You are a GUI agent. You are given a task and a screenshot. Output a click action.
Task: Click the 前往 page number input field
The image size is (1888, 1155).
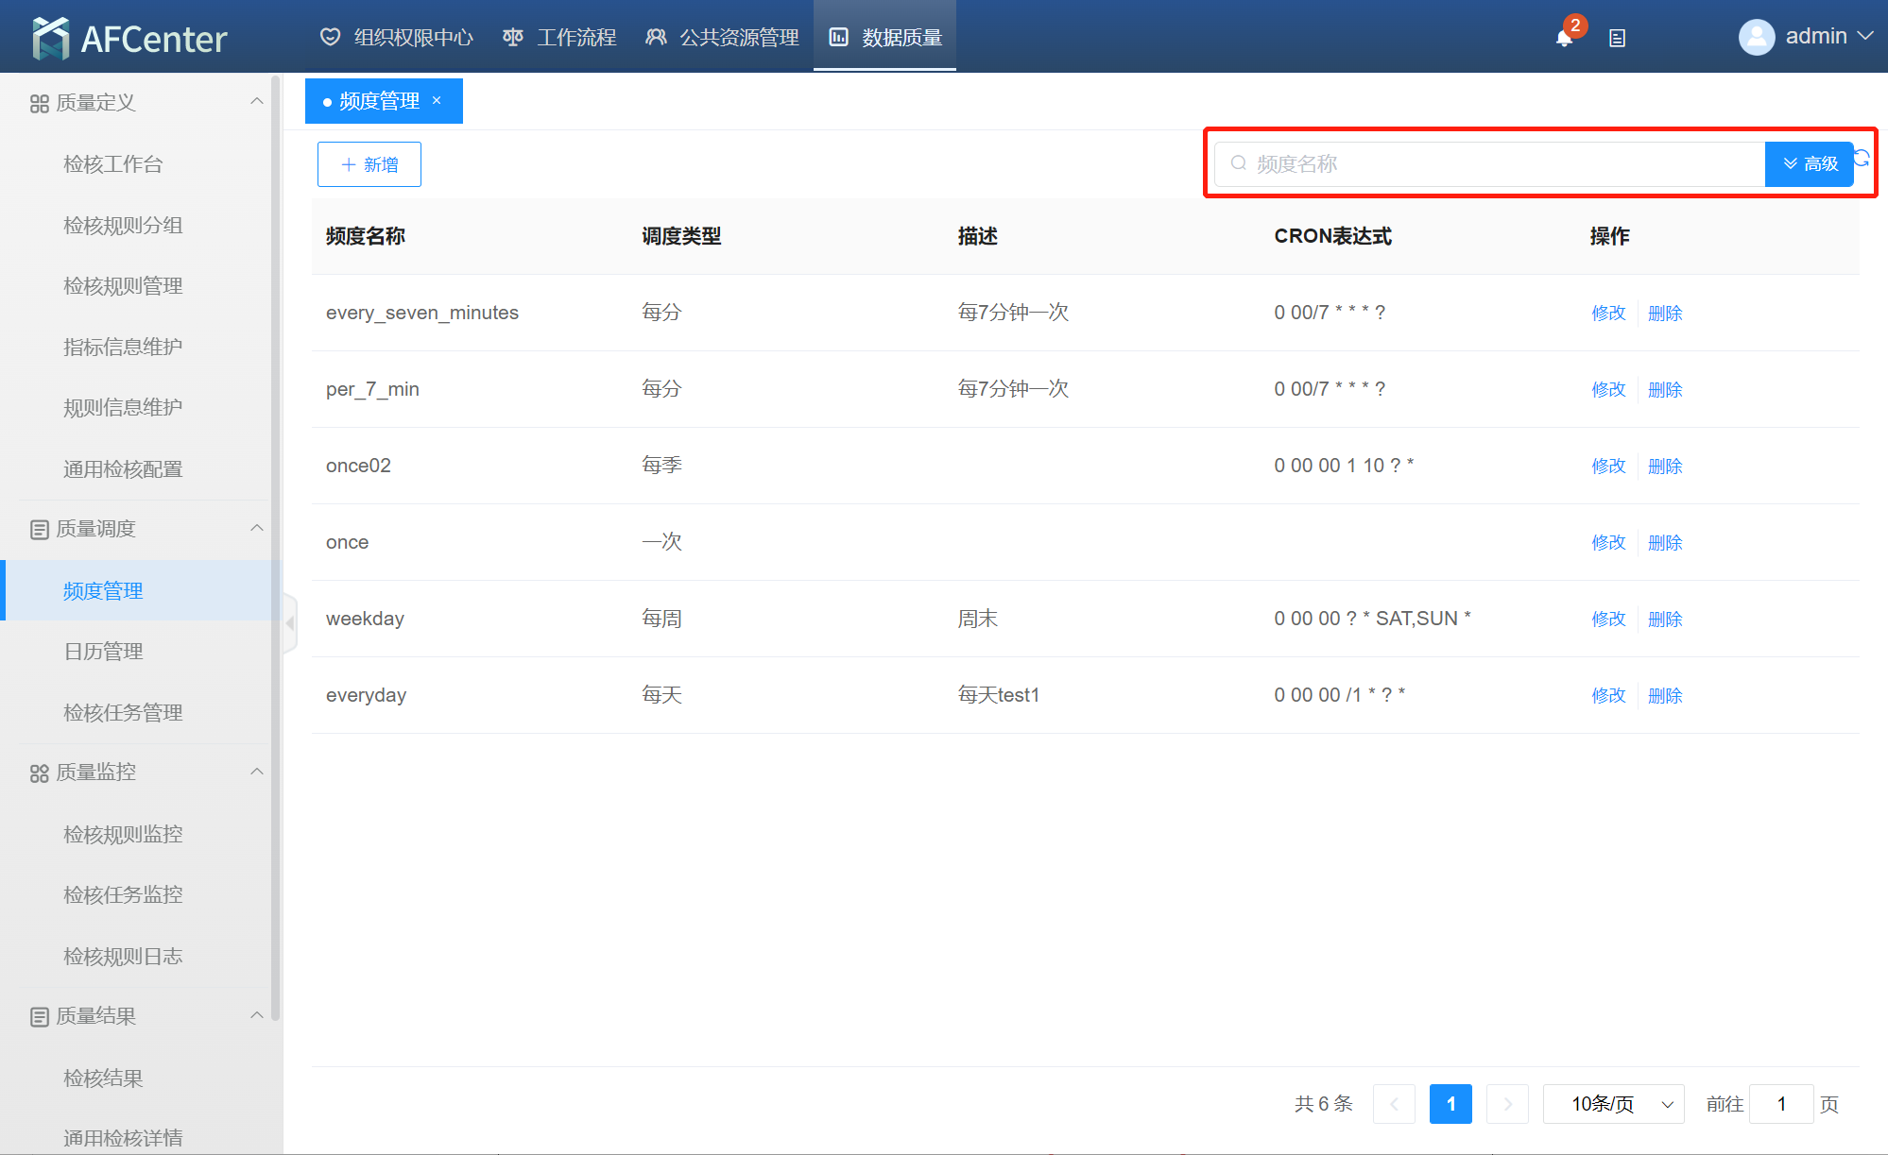coord(1780,1104)
